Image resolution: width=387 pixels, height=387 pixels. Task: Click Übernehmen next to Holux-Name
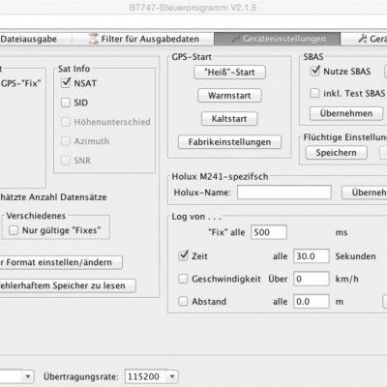(365, 193)
